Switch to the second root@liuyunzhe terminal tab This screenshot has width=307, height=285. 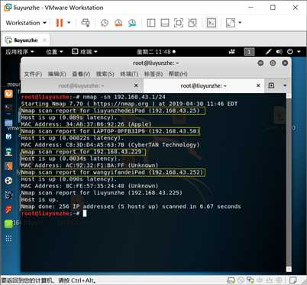[203, 86]
